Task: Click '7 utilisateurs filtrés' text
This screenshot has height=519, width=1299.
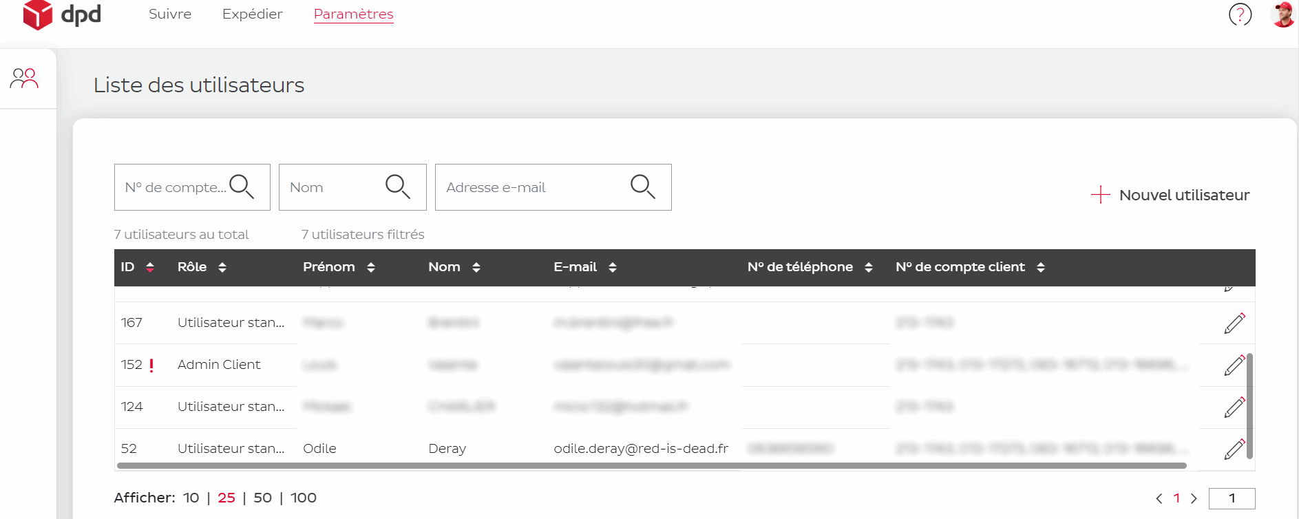Action: [x=363, y=235]
